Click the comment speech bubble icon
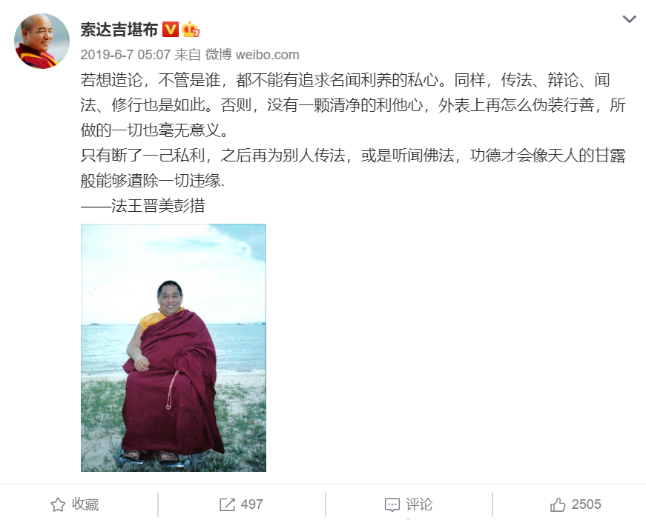 tap(392, 504)
